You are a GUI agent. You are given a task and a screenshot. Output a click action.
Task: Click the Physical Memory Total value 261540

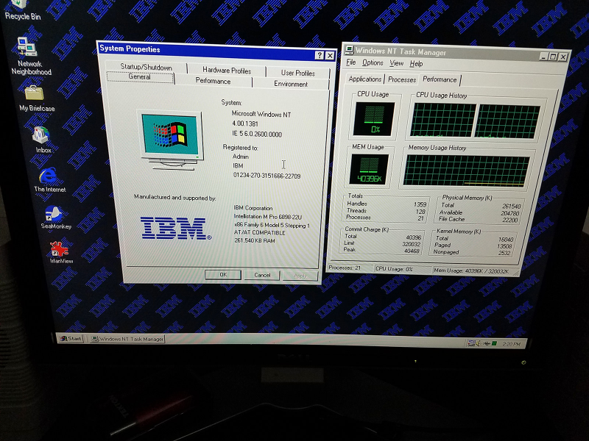pos(511,207)
